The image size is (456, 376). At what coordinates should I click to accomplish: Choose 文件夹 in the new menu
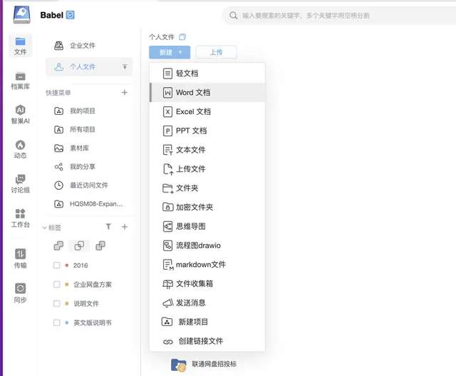pyautogui.click(x=207, y=188)
